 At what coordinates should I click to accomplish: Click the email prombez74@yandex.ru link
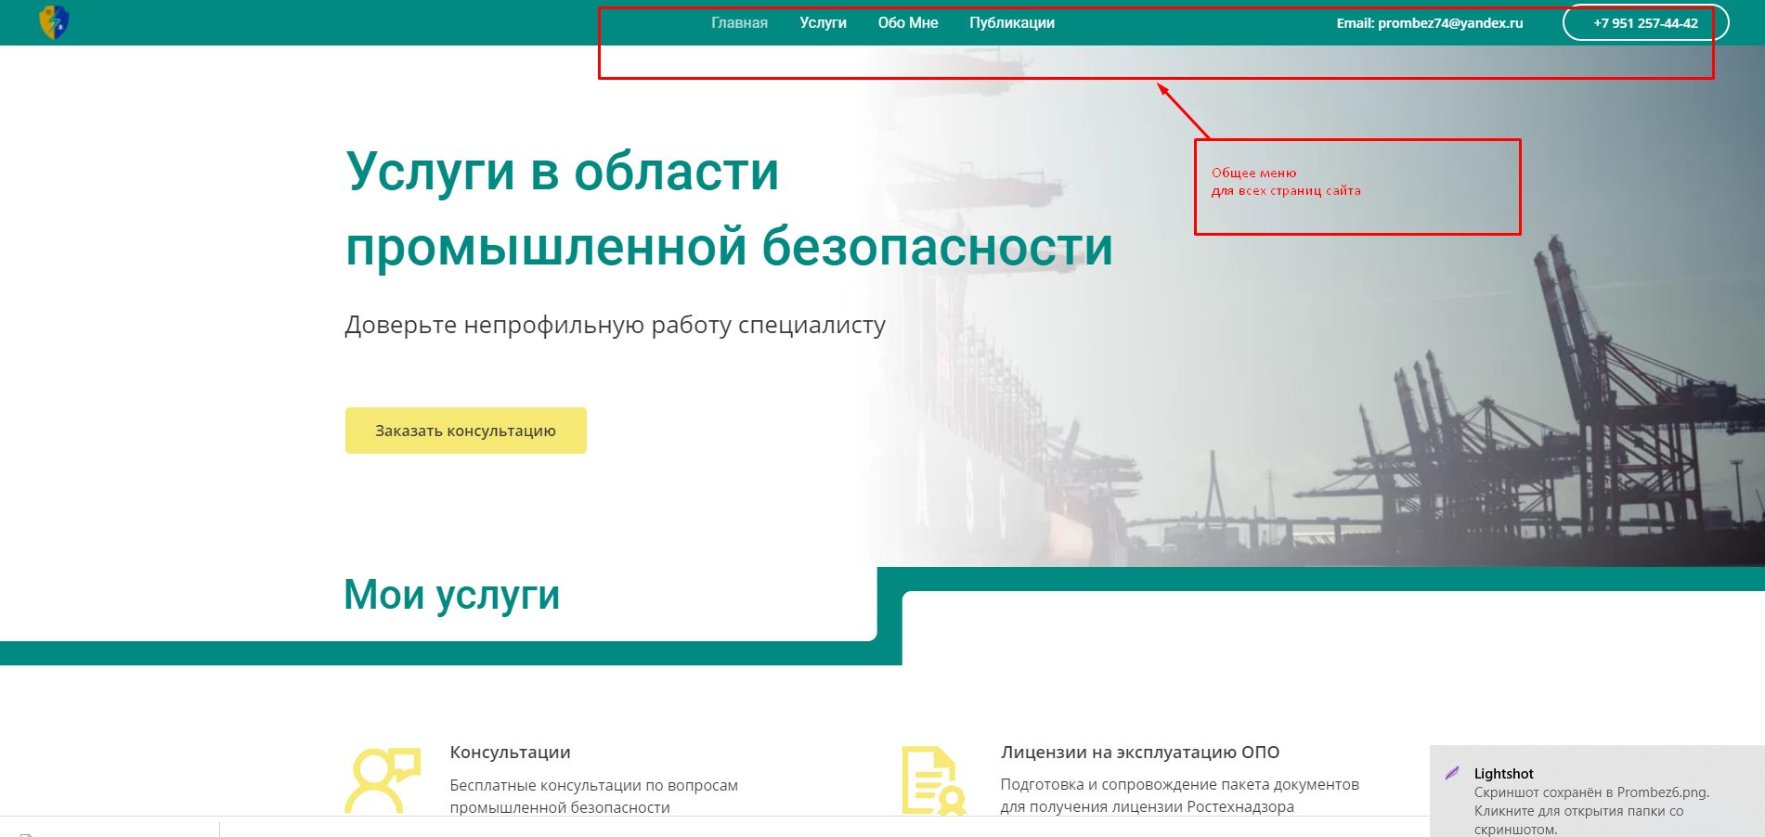point(1430,23)
